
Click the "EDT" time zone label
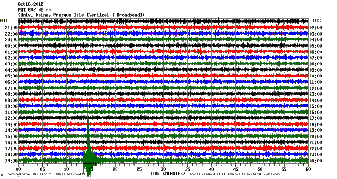(4, 21)
